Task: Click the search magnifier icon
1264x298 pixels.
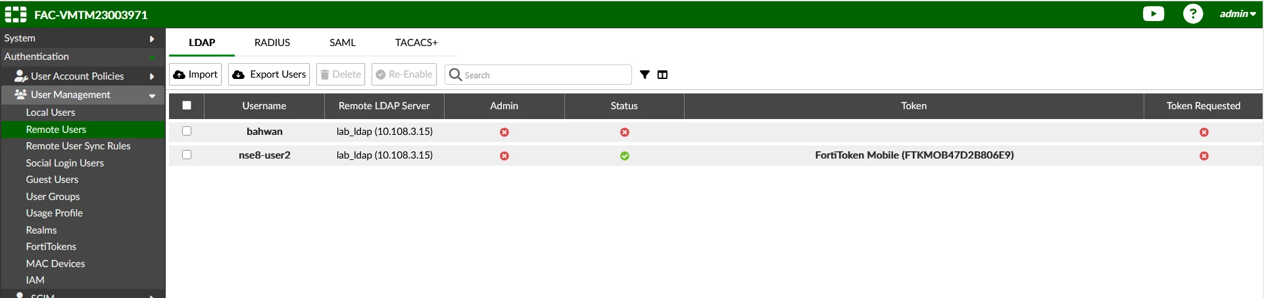Action: pyautogui.click(x=455, y=74)
